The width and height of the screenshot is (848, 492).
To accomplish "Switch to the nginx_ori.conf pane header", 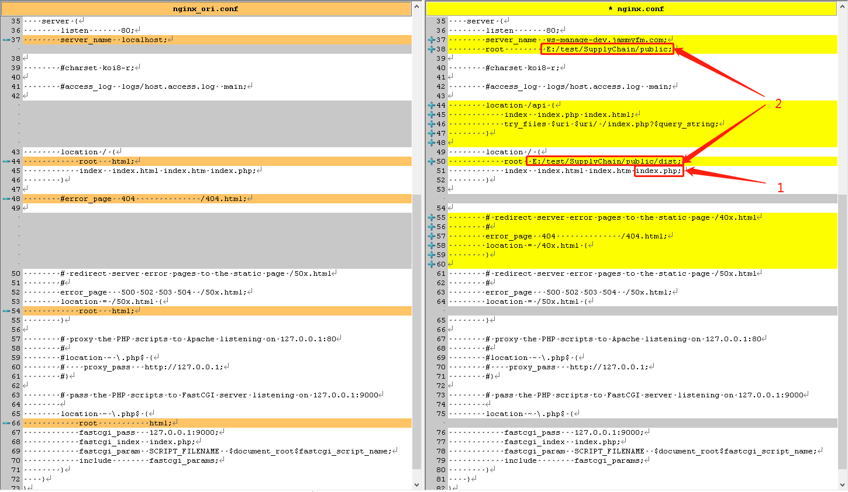I will coord(206,9).
